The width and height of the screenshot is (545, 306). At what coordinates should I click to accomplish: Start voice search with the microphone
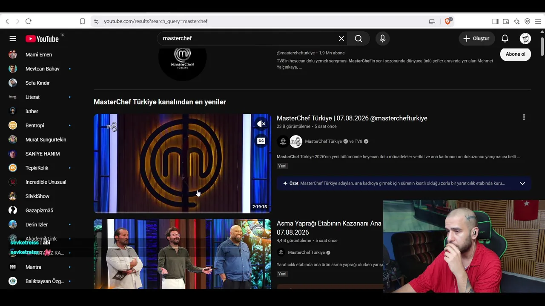point(382,39)
